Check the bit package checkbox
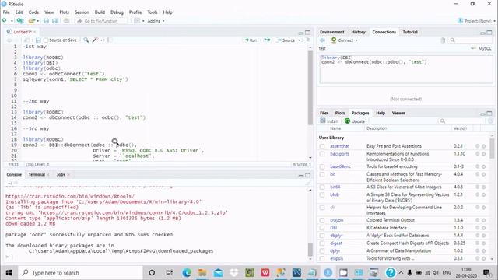 click(x=322, y=174)
